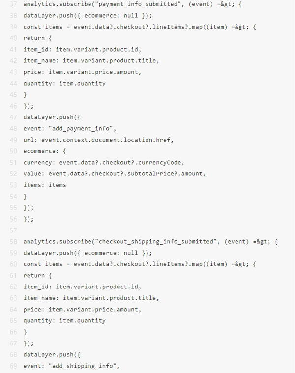The height and width of the screenshot is (373, 295).
Task: Click line number 39 in the gutter
Action: [x=13, y=27]
